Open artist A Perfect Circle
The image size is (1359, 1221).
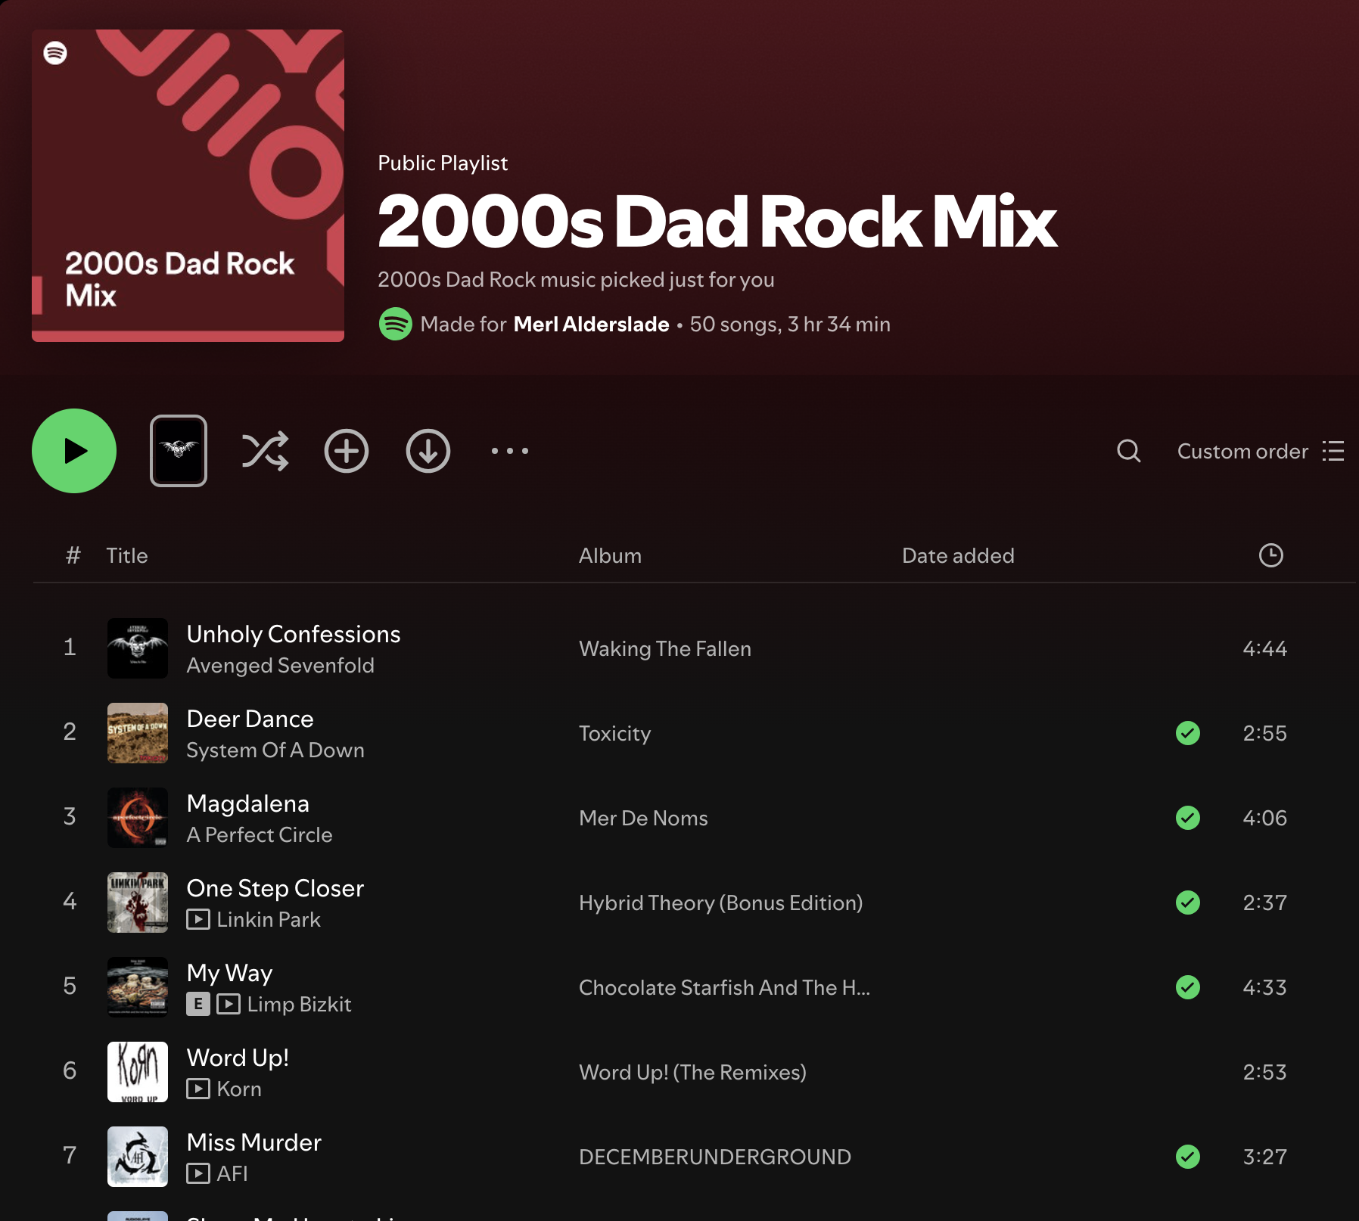pos(259,834)
